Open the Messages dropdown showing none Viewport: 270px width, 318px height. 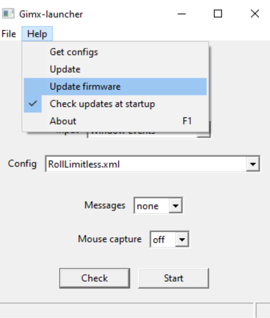[175, 206]
